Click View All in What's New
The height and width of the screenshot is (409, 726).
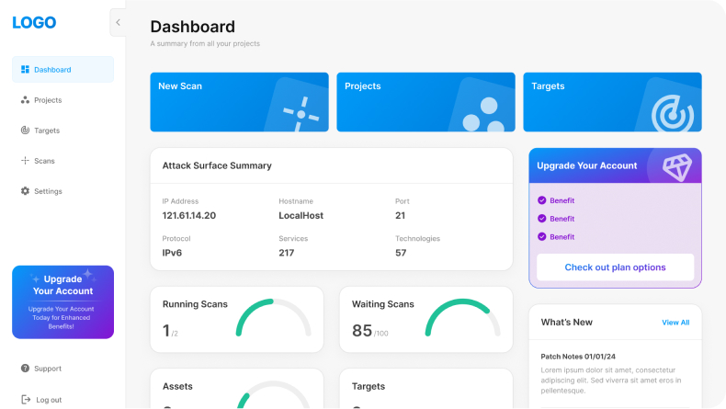coord(675,323)
